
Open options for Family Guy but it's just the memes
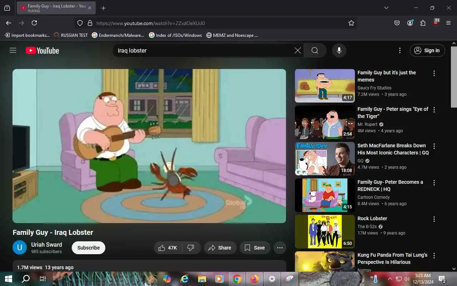point(434,73)
